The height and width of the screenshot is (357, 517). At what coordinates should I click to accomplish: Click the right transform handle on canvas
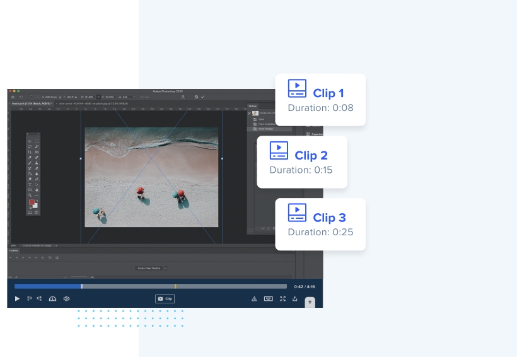coord(222,159)
